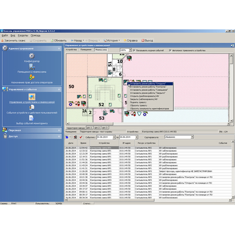Viewport: 235px width, 235px height.
Task: Click the blue ring icon in room 50
Action: click(x=70, y=104)
